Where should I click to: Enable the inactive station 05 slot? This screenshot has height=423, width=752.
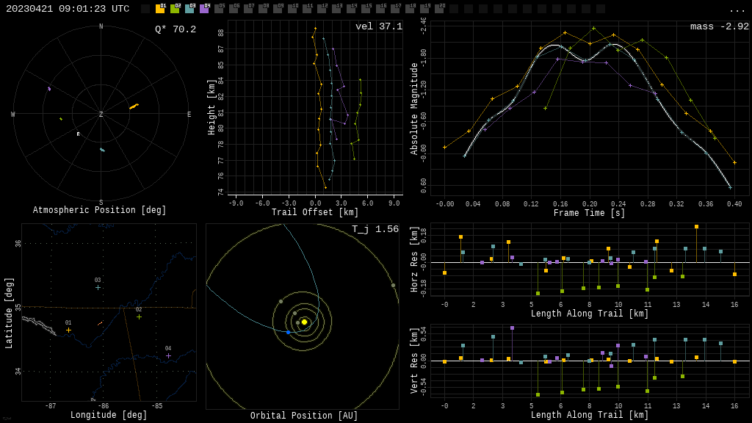(219, 9)
